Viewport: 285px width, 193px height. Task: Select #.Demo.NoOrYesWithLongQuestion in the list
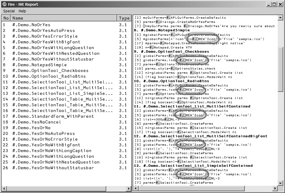tap(66, 48)
